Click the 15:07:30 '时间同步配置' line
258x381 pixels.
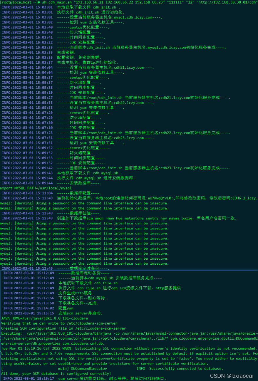click(53, 123)
